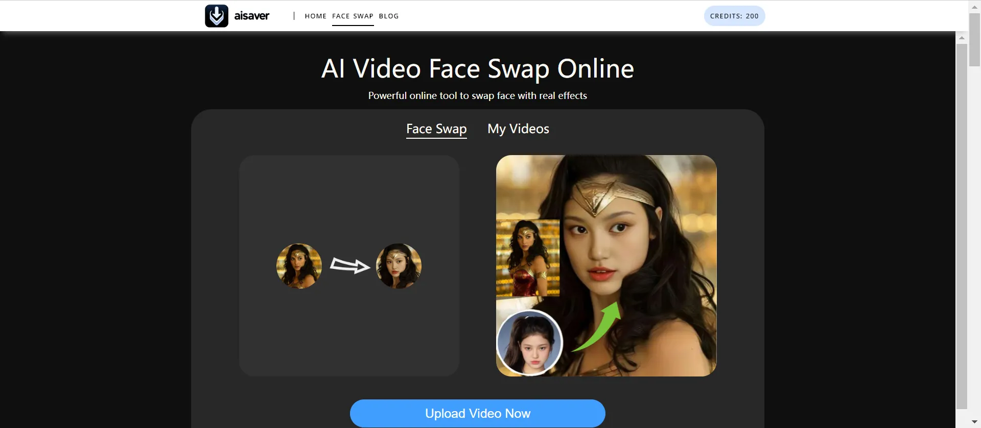Click the Upload Video Now button
Image resolution: width=981 pixels, height=428 pixels.
478,413
